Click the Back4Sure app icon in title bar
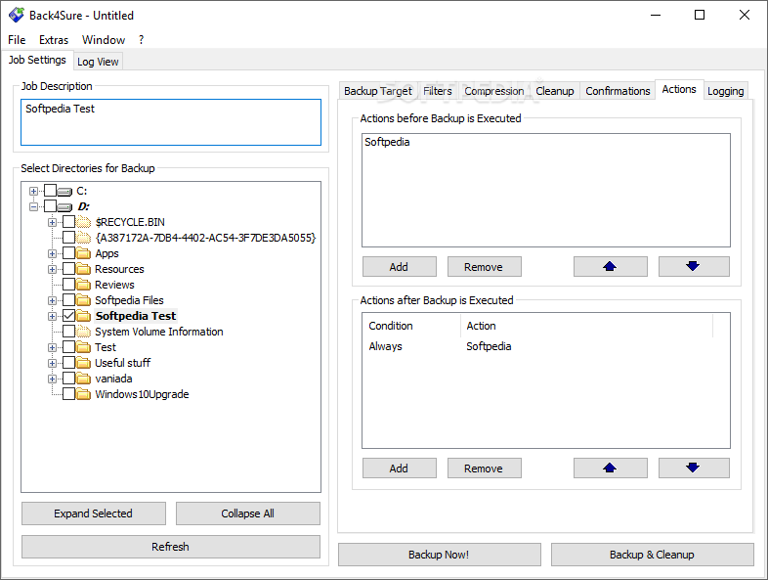 click(17, 15)
